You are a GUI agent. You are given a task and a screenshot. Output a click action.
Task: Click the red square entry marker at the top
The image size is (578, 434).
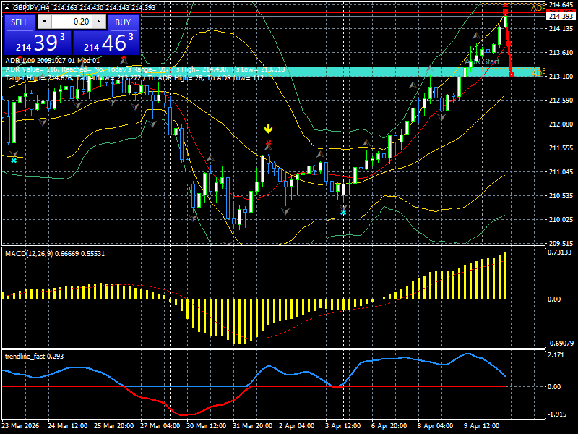(x=505, y=12)
